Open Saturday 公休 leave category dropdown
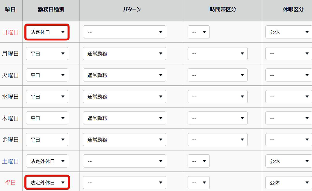The height and width of the screenshot is (191, 312). point(289,161)
